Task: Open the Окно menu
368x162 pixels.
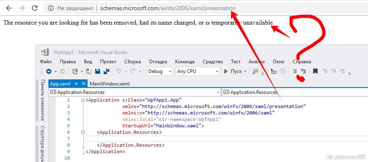Action: click(x=278, y=62)
